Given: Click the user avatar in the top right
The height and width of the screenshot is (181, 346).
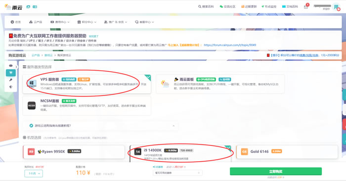Looking at the screenshot, I should 337,7.
